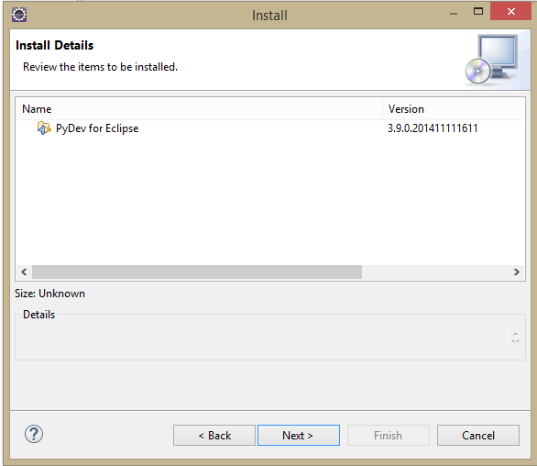Click version 3.9.0.201411111611 cell

[x=433, y=128]
